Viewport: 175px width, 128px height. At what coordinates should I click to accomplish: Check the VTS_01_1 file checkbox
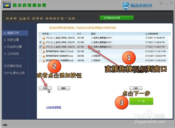pos(40,38)
